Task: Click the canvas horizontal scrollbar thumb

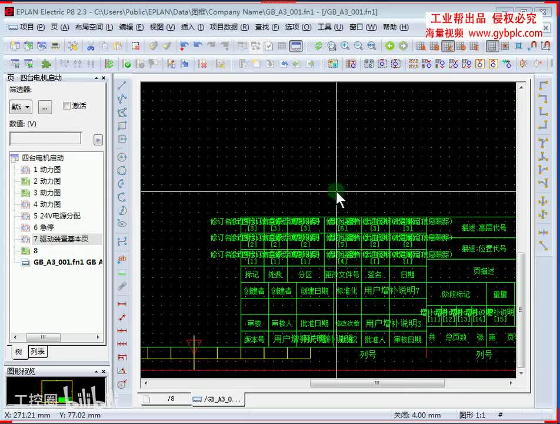Action: [x=377, y=383]
